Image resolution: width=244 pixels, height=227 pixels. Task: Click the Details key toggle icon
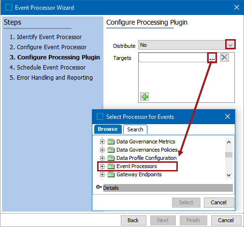[99, 187]
